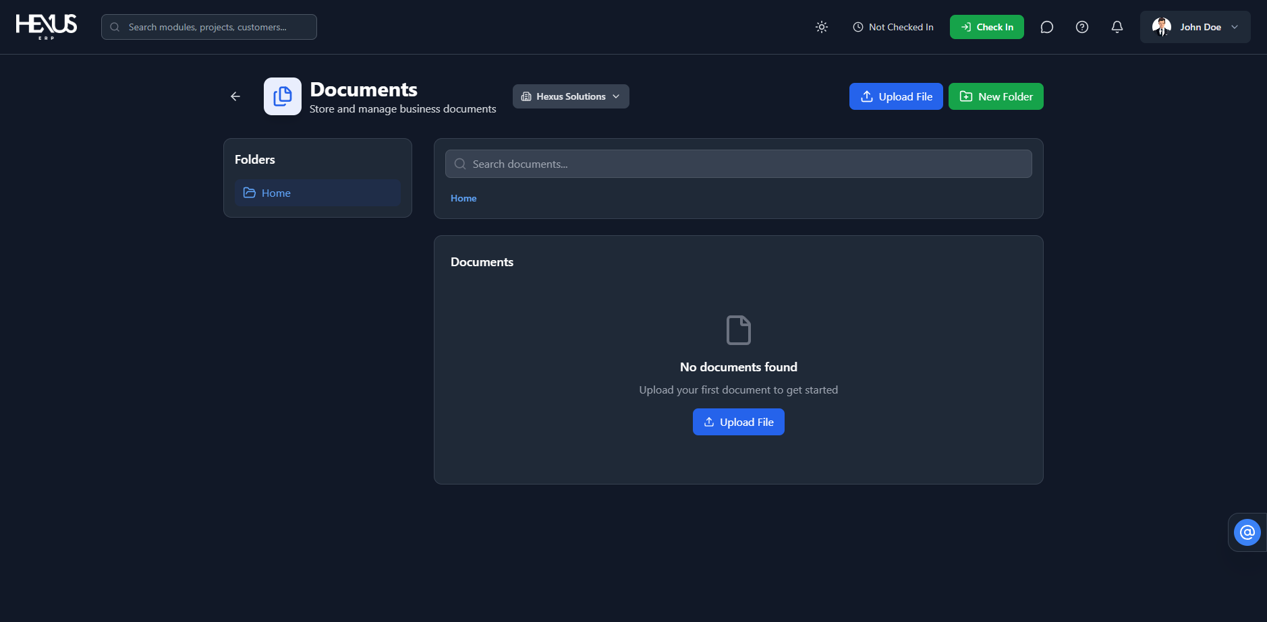Click the green Check In button
Screen dimensions: 1267x622
987,27
